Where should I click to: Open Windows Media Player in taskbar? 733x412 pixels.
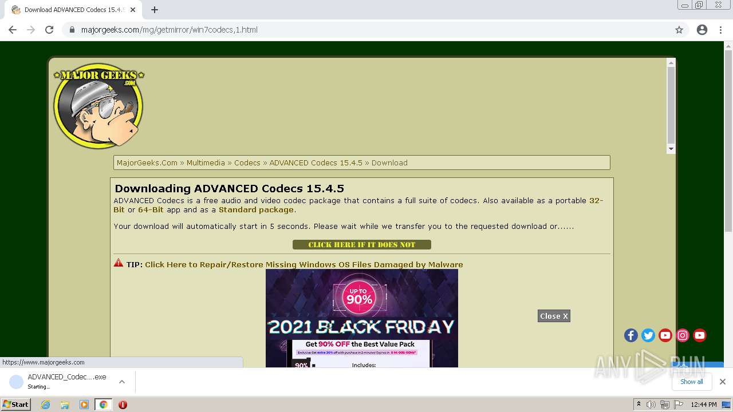point(84,405)
